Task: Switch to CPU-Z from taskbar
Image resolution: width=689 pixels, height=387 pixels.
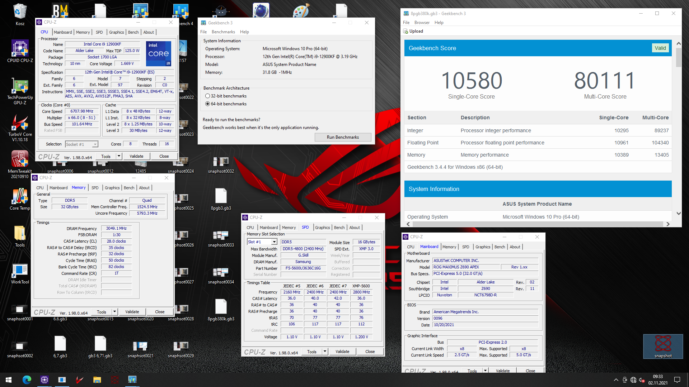Action: 44,380
